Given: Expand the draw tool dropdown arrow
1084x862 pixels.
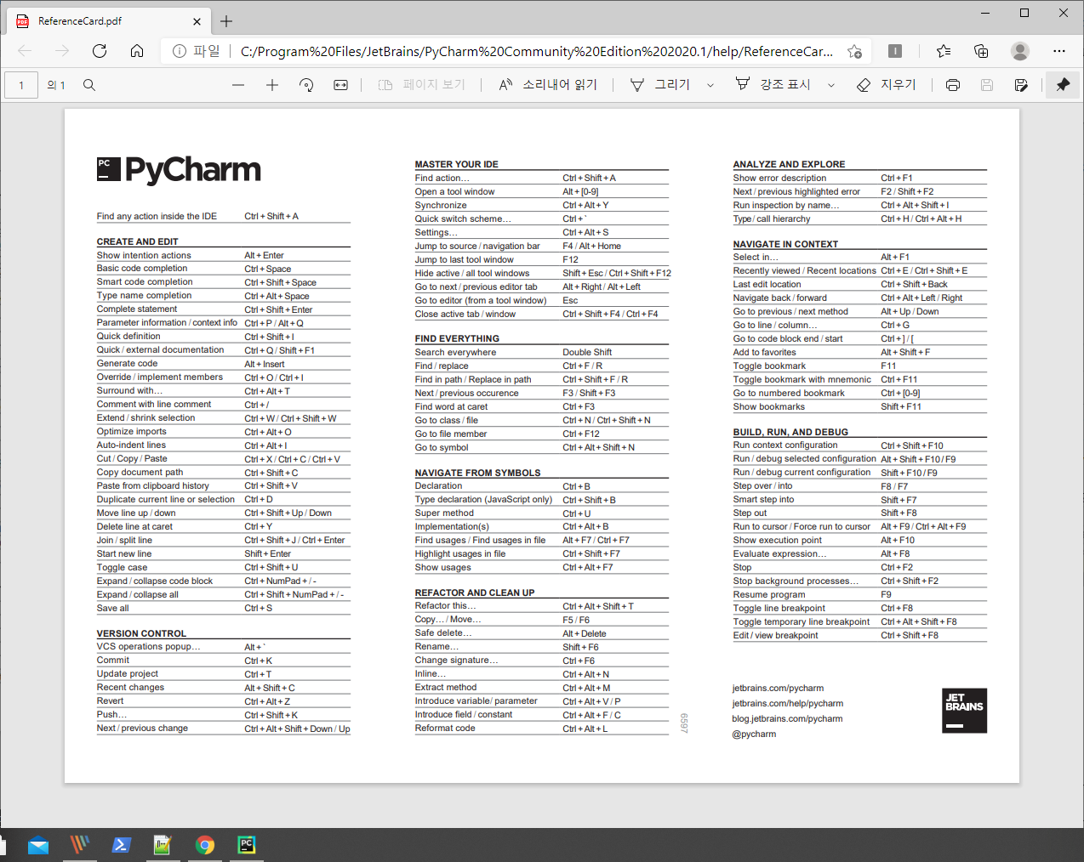Looking at the screenshot, I should pos(710,85).
